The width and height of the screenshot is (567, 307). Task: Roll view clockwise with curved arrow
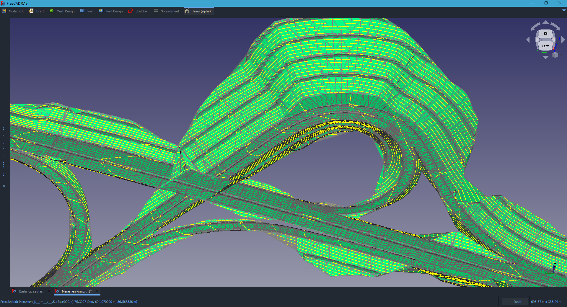click(555, 27)
